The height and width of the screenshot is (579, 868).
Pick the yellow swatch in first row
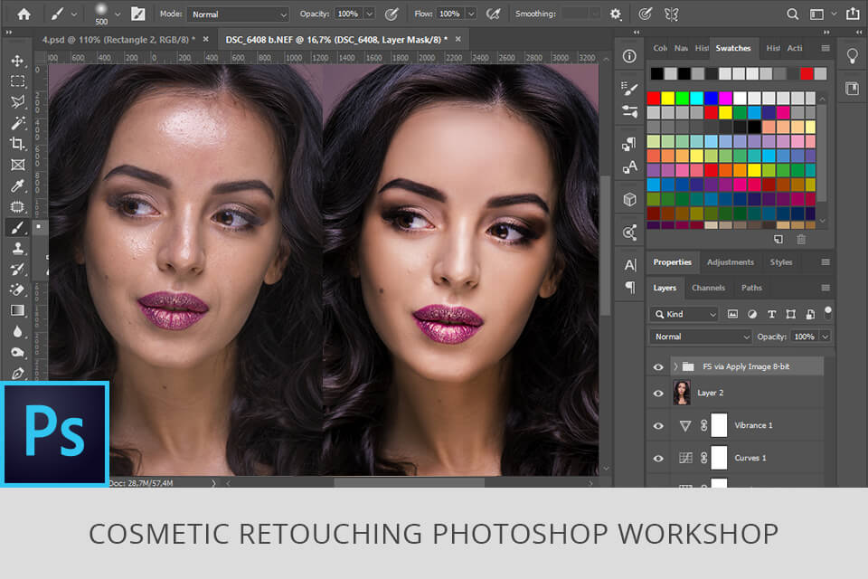tap(668, 98)
